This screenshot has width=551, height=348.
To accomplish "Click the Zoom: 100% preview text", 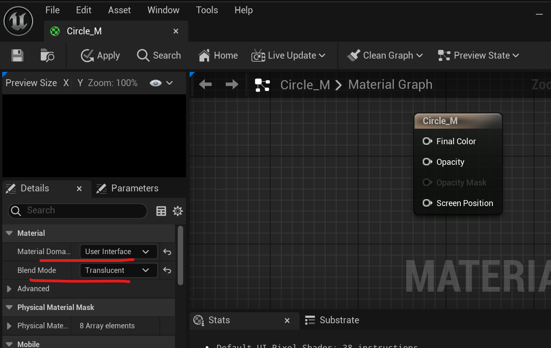I will (113, 83).
